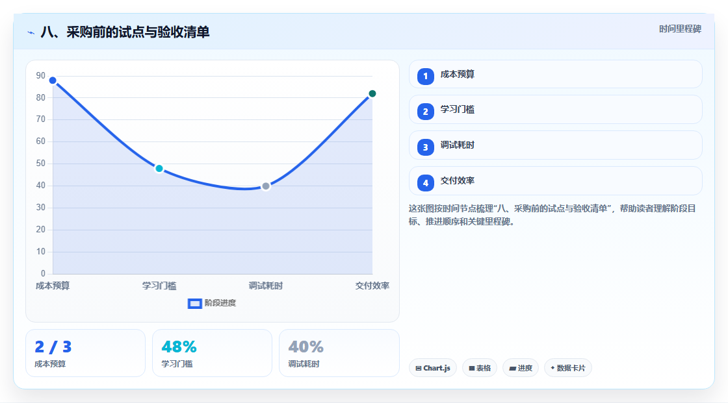Click the x-axis label 学习门槛

point(159,286)
